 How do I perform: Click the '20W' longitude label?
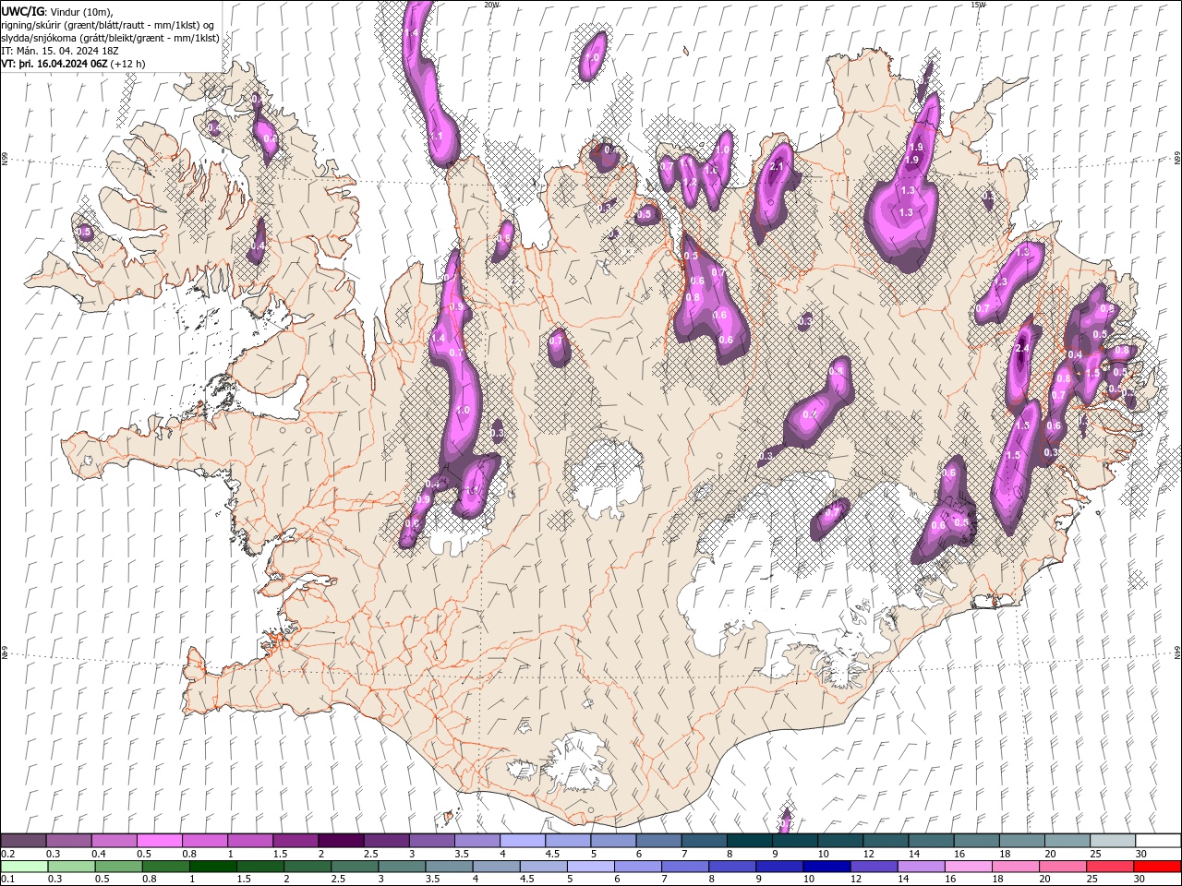pyautogui.click(x=491, y=5)
